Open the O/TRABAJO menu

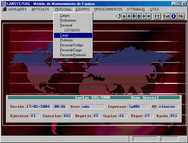click(x=136, y=9)
